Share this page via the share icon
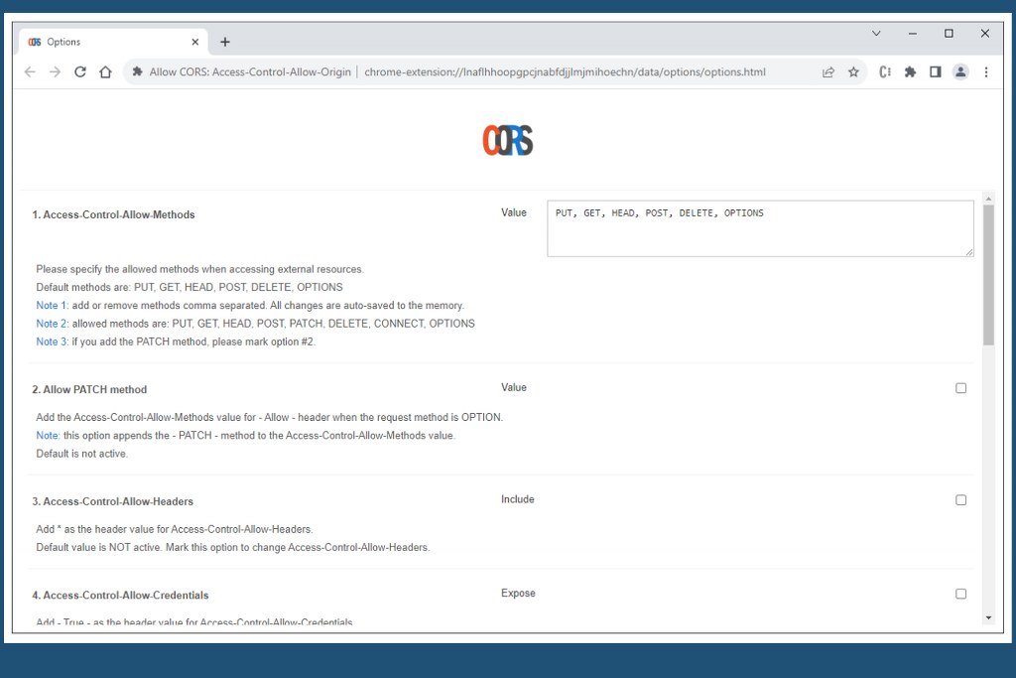Image resolution: width=1016 pixels, height=678 pixels. [828, 71]
